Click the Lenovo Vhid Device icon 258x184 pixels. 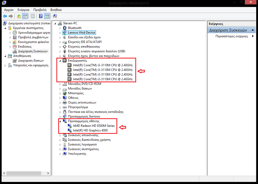coord(65,33)
